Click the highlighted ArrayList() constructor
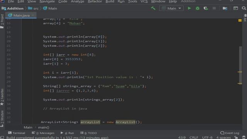This screenshot has height=139, width=247. pos(125,122)
